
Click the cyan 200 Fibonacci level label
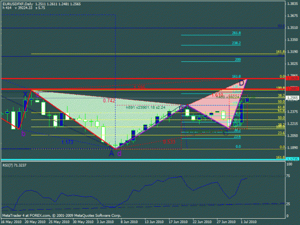[x=238, y=59]
